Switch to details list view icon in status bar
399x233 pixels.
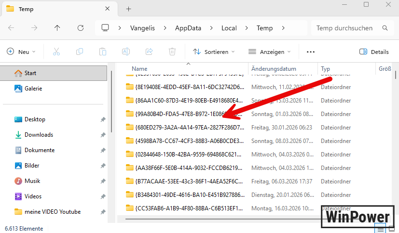tap(380, 229)
